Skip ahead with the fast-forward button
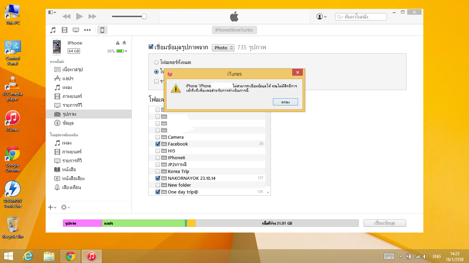The image size is (469, 263). click(92, 16)
